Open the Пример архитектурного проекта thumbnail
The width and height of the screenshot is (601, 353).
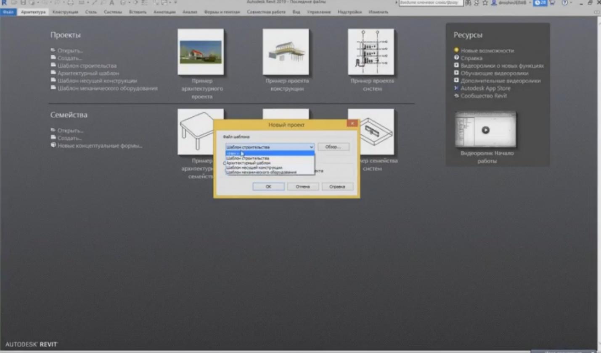coord(201,52)
